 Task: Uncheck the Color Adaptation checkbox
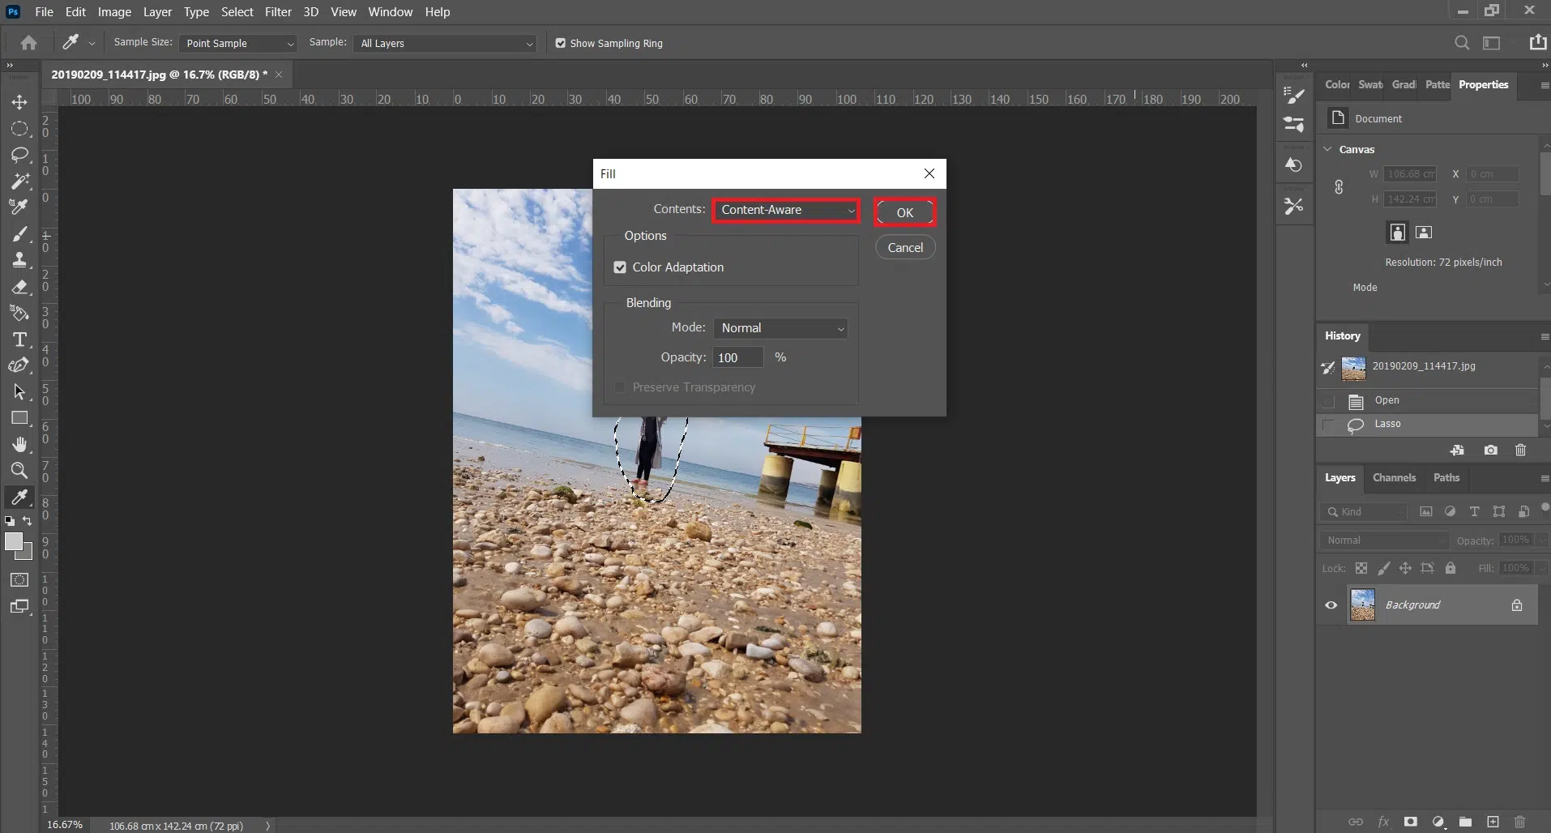tap(620, 267)
